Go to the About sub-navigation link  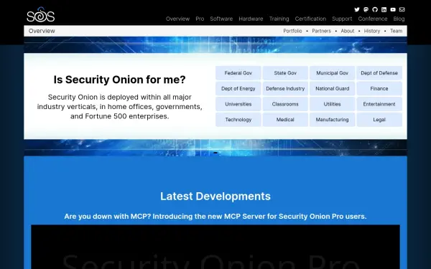348,31
